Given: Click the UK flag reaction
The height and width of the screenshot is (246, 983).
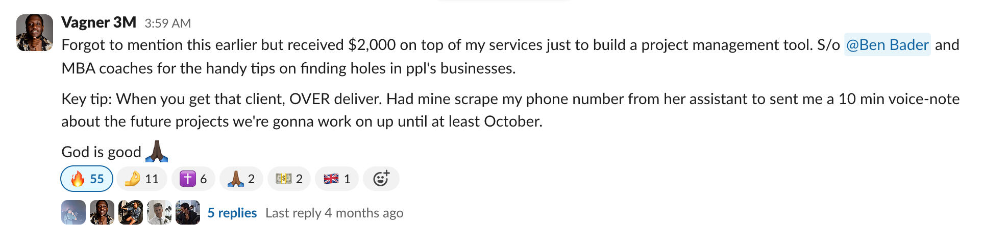Looking at the screenshot, I should pos(337,179).
